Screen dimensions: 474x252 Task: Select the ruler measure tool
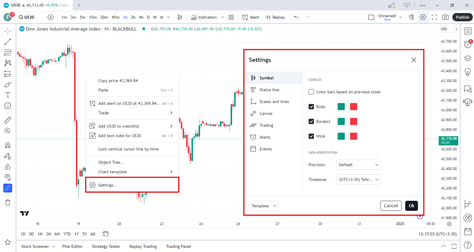click(x=8, y=120)
